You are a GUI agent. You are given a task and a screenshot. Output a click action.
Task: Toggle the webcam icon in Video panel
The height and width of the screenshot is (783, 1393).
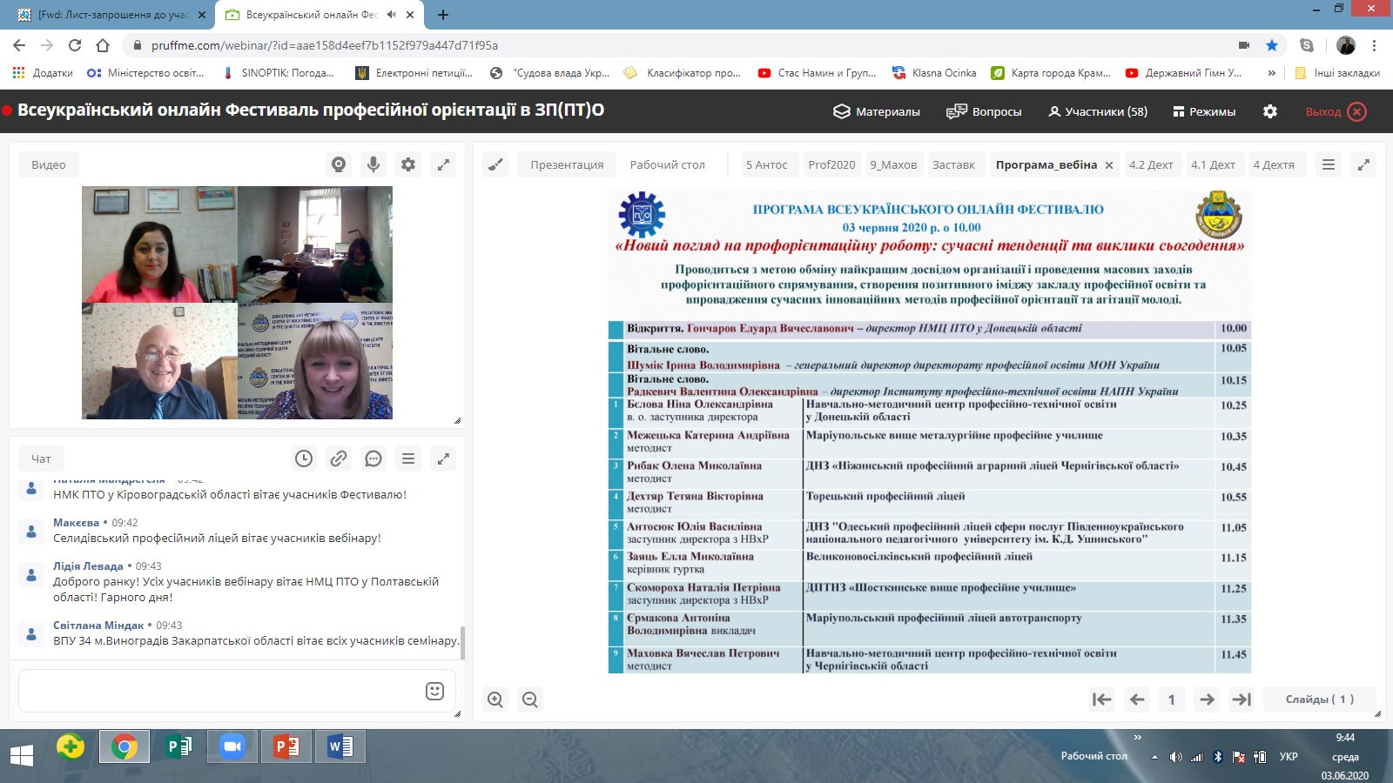point(339,164)
